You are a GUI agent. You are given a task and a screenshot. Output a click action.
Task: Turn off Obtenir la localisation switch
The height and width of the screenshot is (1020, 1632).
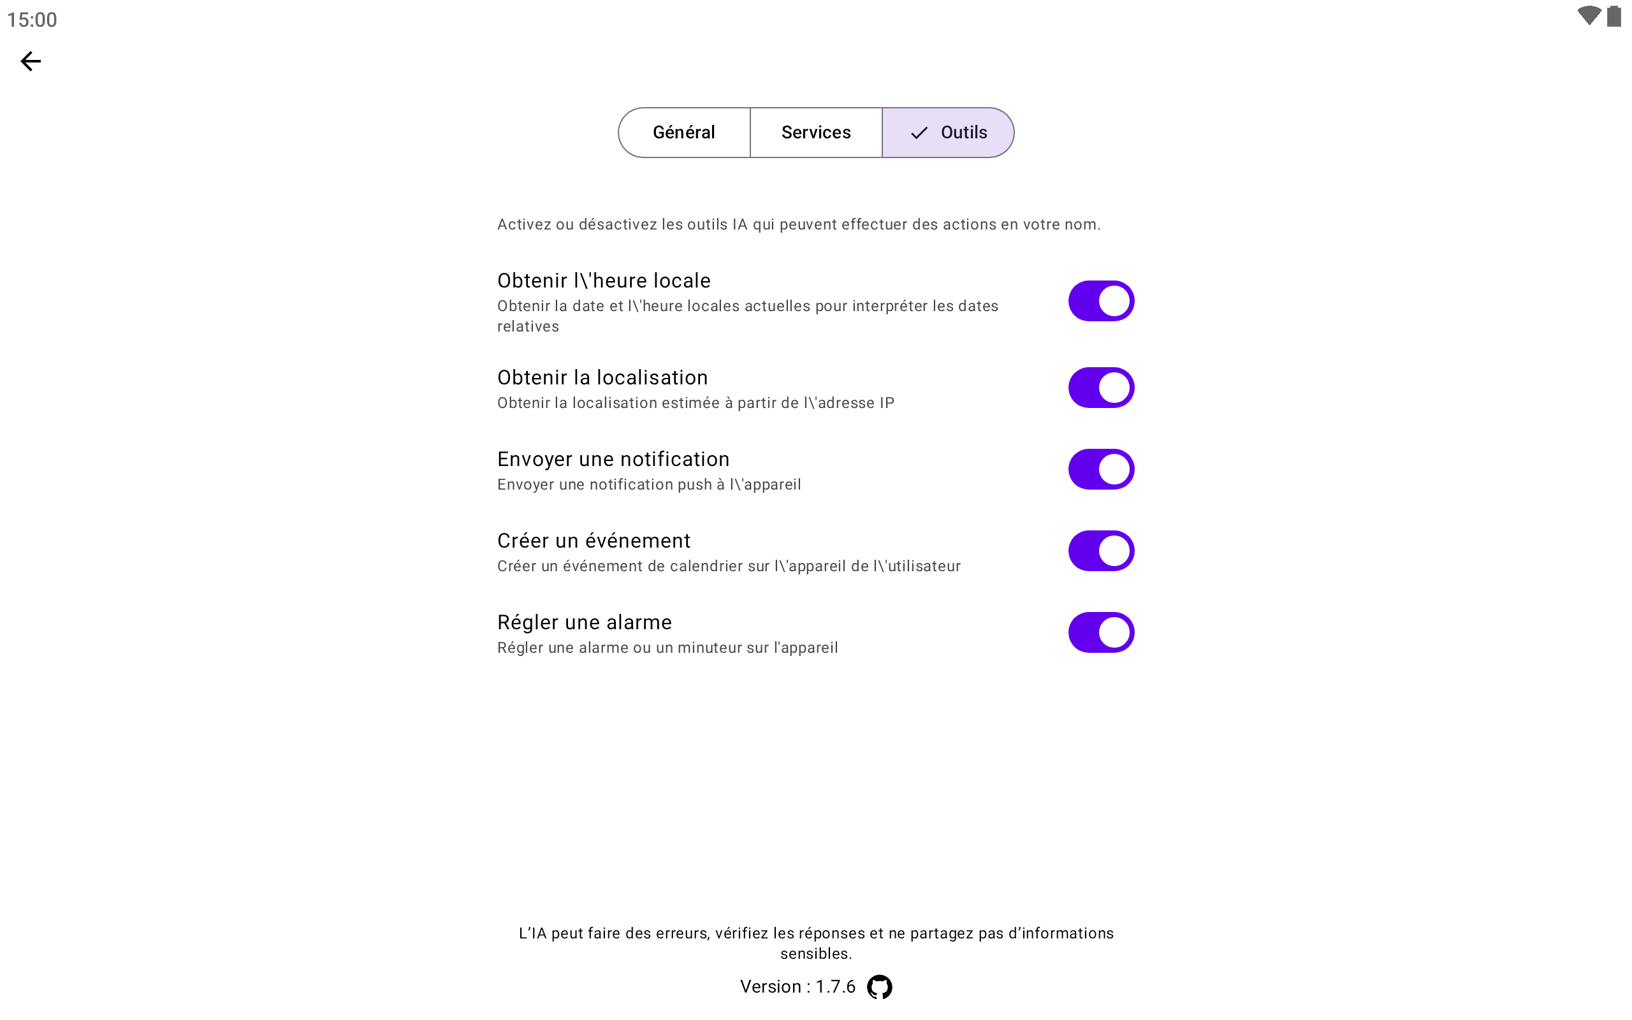pos(1100,388)
